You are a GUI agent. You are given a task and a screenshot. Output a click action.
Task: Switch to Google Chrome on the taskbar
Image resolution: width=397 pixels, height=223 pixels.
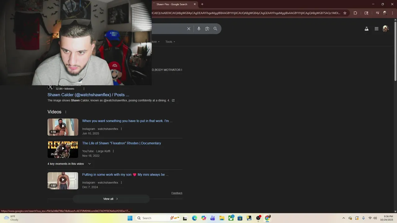click(267, 218)
